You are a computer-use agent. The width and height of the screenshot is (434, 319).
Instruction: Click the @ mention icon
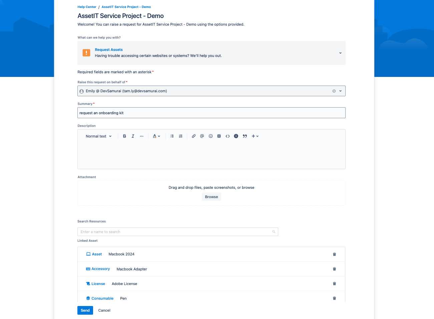(x=202, y=136)
